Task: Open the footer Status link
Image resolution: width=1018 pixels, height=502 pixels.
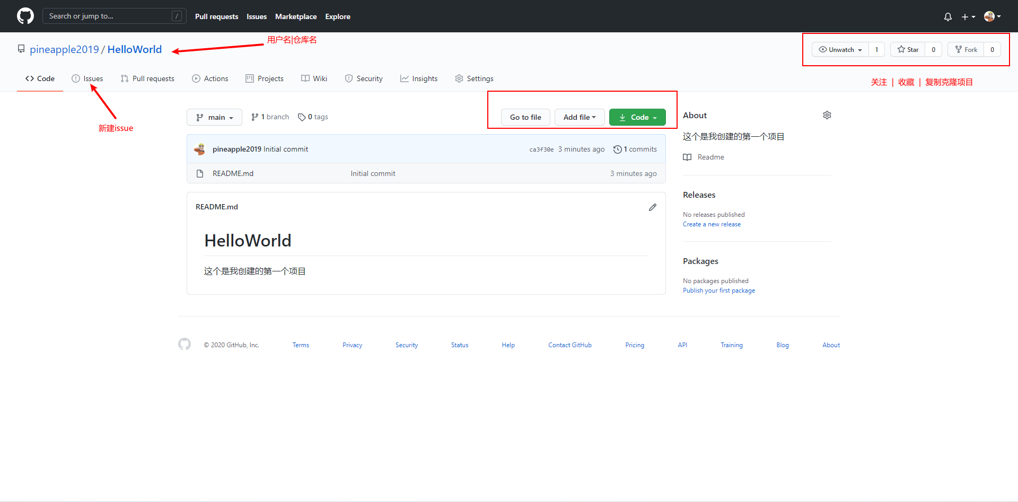Action: [x=460, y=345]
